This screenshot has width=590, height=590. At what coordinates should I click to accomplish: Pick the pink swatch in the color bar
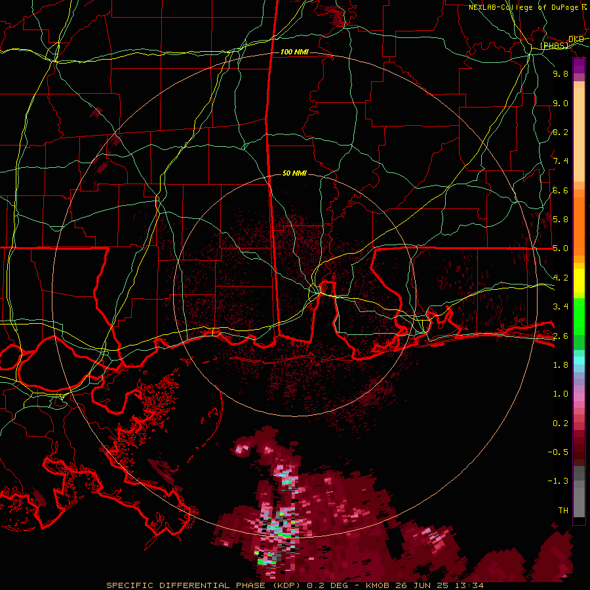point(579,397)
